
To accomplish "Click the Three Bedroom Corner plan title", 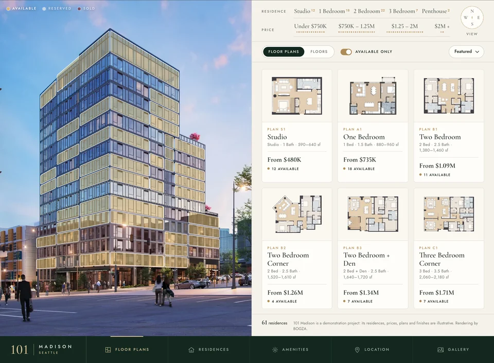I will tap(442, 260).
